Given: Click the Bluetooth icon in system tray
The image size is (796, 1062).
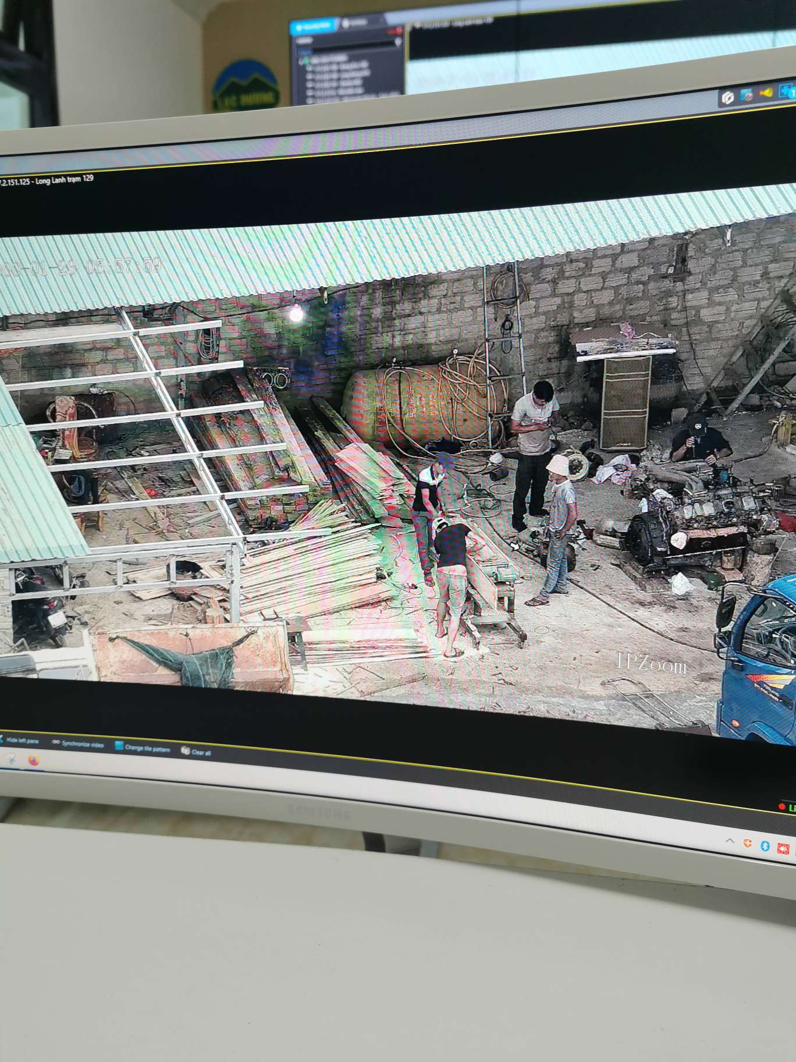Looking at the screenshot, I should (x=765, y=846).
